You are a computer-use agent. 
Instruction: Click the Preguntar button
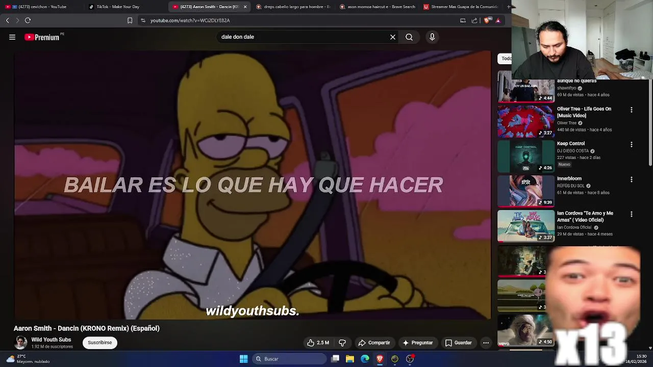coord(417,343)
